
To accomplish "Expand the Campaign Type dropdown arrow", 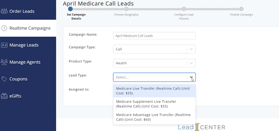I will point(191,49).
